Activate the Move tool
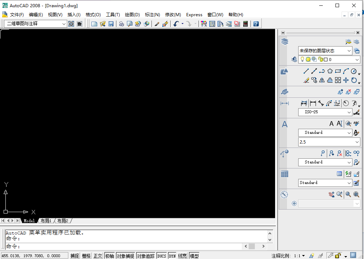364x259 pixels. click(x=346, y=80)
